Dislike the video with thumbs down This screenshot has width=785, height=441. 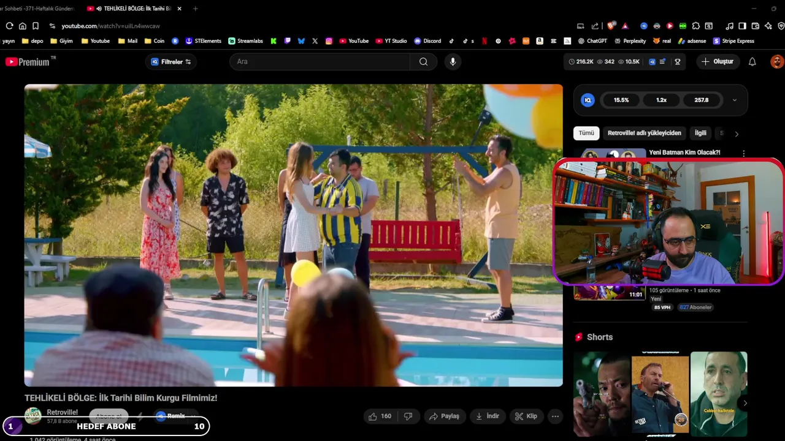pos(408,416)
